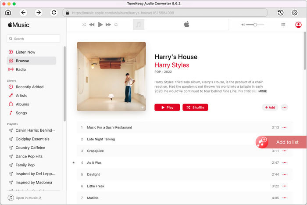Image resolution: width=307 pixels, height=205 pixels.
Task: Click the red Play button
Action: click(167, 108)
